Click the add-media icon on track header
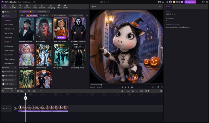The width and height of the screenshot is (209, 123). tap(15, 109)
